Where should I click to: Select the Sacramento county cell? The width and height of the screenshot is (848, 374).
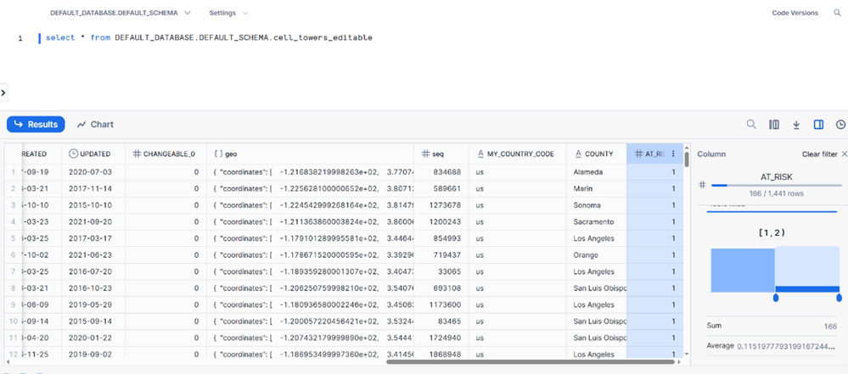point(597,221)
